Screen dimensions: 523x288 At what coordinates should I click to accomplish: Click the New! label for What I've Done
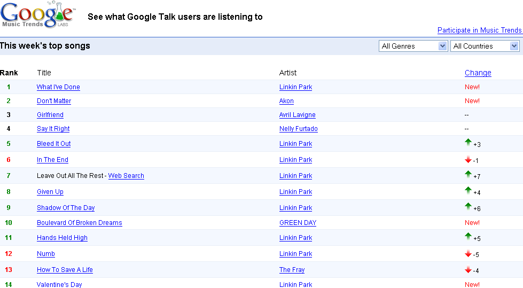coord(472,87)
